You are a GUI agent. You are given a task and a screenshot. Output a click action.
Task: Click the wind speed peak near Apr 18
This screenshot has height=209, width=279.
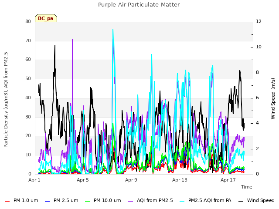coord(240,71)
